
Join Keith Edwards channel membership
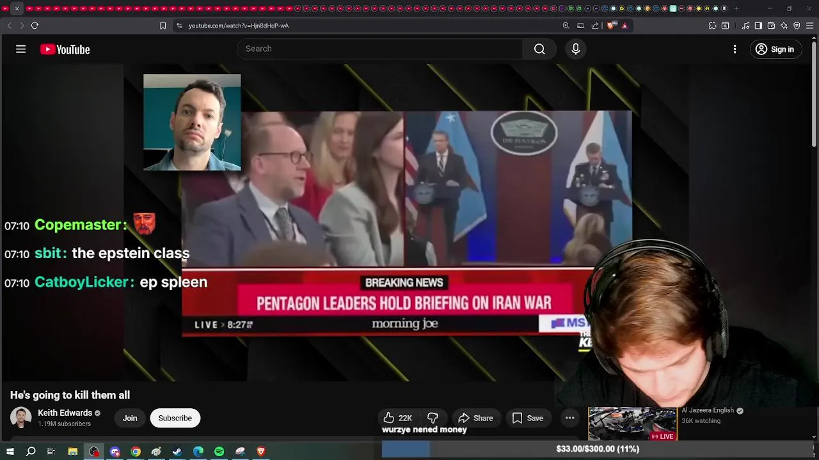130,418
